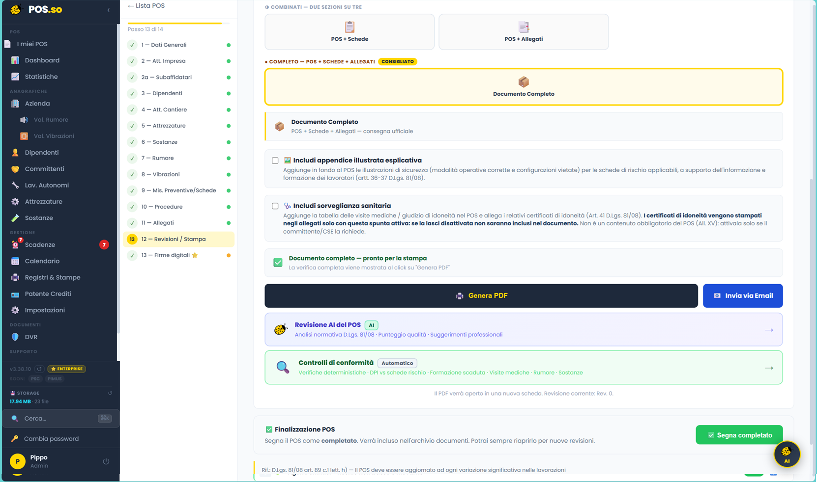Refresh version with the icon beside v3.38.10
The width and height of the screenshot is (817, 482).
pos(39,369)
